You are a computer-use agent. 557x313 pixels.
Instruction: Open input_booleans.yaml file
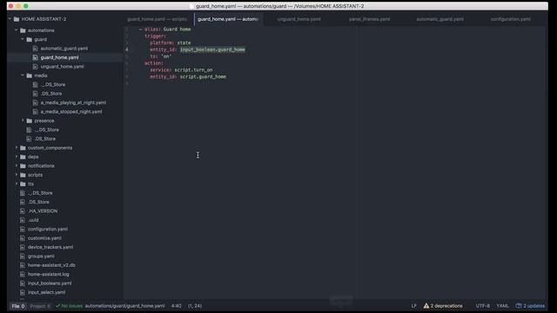click(x=50, y=283)
